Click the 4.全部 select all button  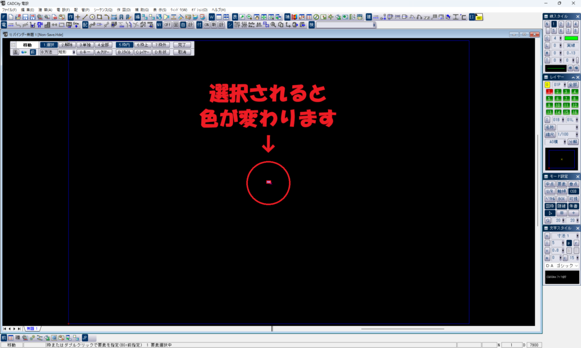(x=103, y=45)
